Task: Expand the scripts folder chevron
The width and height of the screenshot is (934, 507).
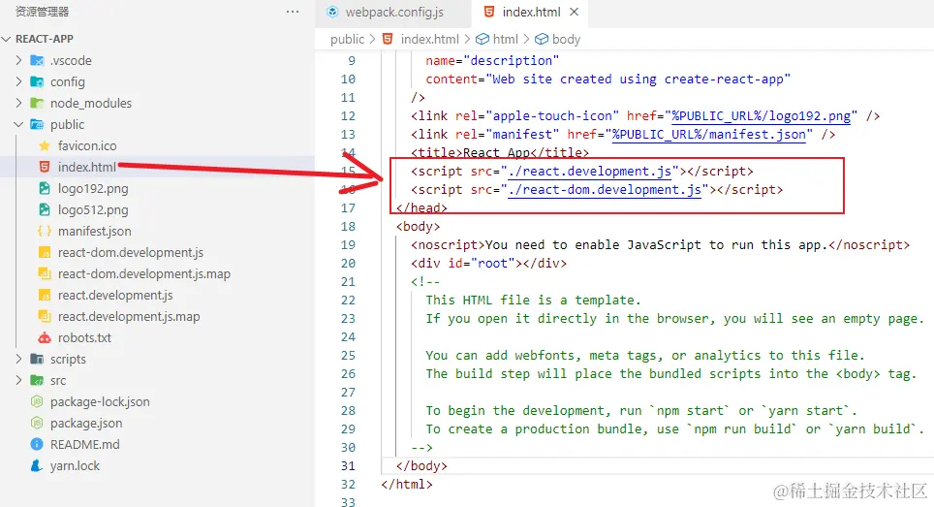Action: click(x=18, y=360)
